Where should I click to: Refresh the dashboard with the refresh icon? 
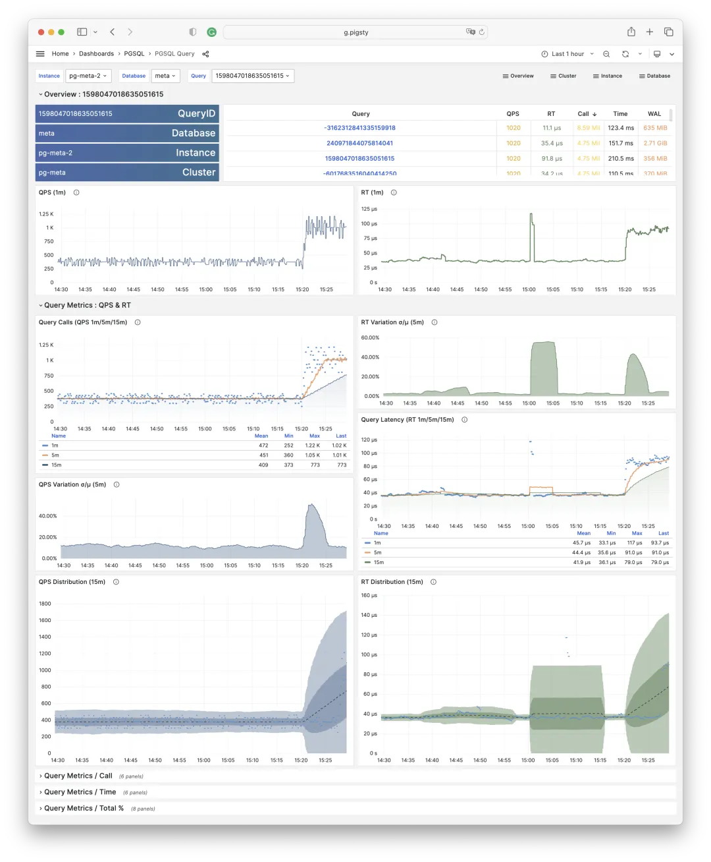coord(625,53)
